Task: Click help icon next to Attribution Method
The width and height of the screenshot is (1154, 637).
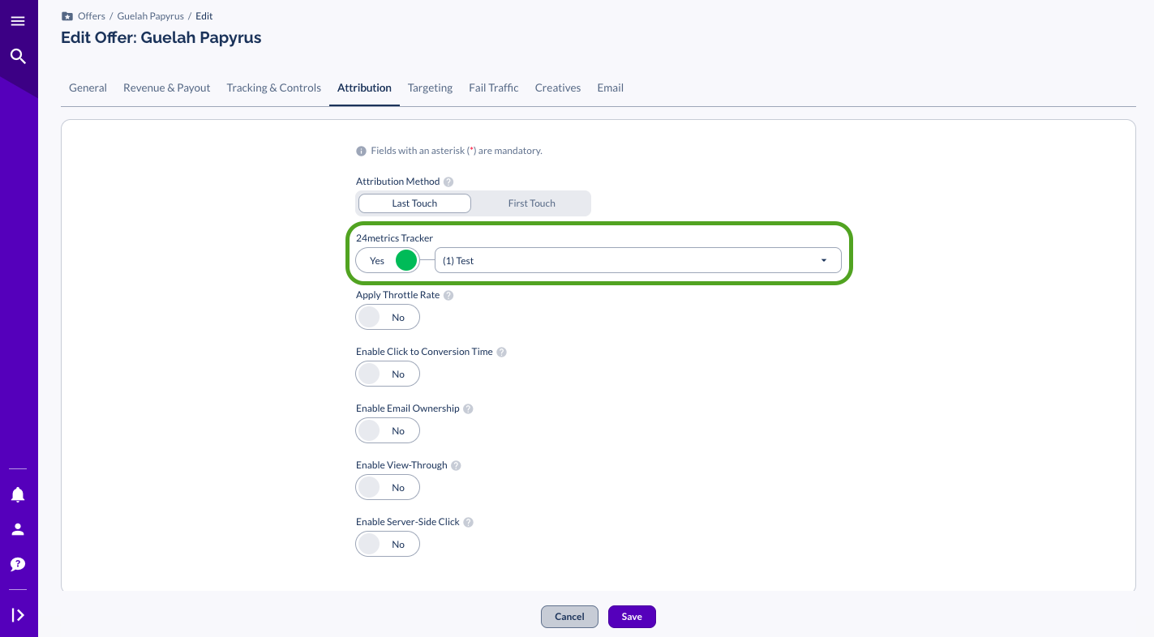Action: (448, 182)
